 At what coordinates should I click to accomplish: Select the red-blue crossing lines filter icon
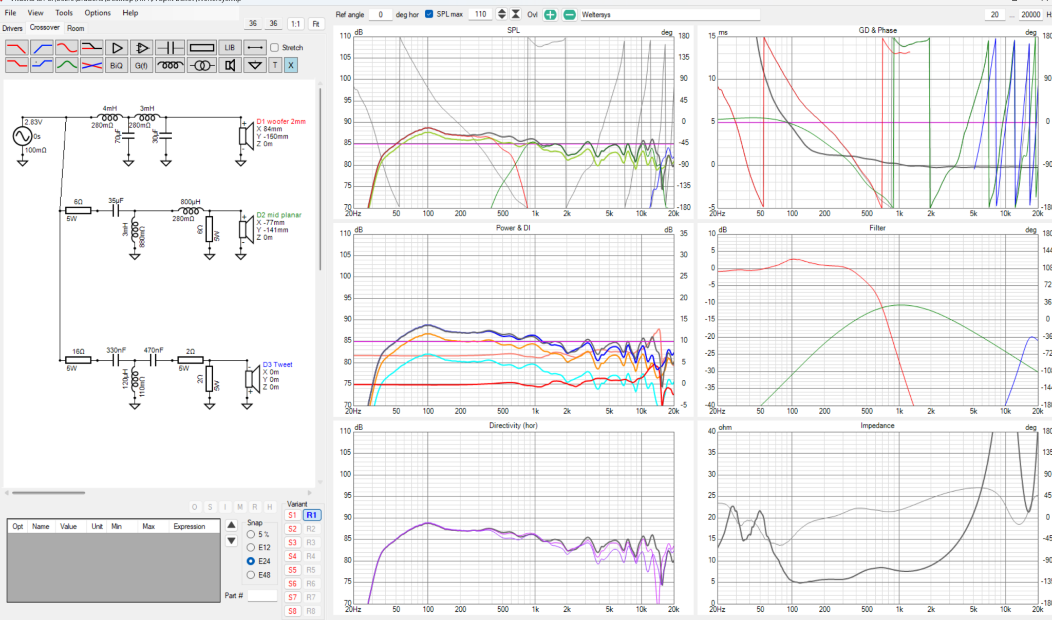91,65
